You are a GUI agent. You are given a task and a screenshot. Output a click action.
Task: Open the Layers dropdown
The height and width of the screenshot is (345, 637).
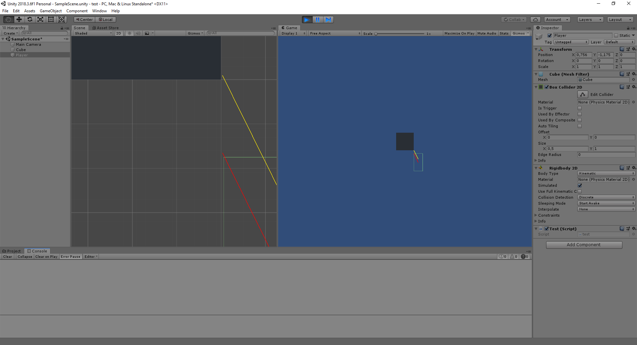[x=590, y=20]
